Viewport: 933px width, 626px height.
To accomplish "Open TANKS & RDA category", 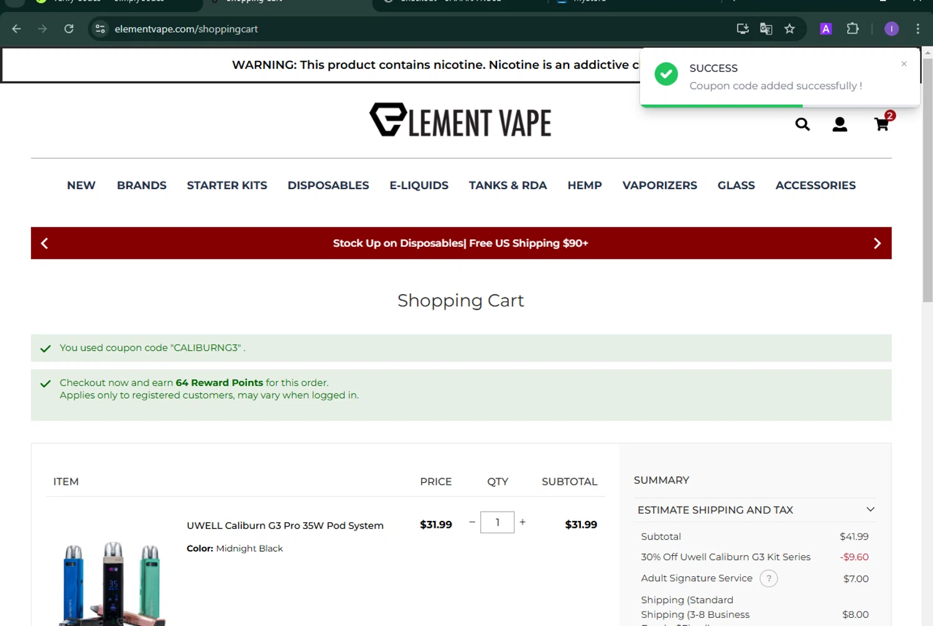I will pyautogui.click(x=508, y=185).
